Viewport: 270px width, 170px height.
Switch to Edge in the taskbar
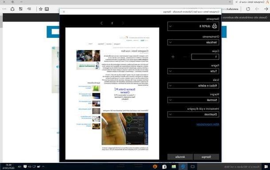point(183,166)
